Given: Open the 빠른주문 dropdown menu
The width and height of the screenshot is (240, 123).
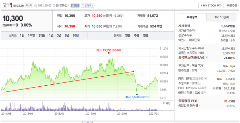Looking at the screenshot, I should (x=233, y=6).
